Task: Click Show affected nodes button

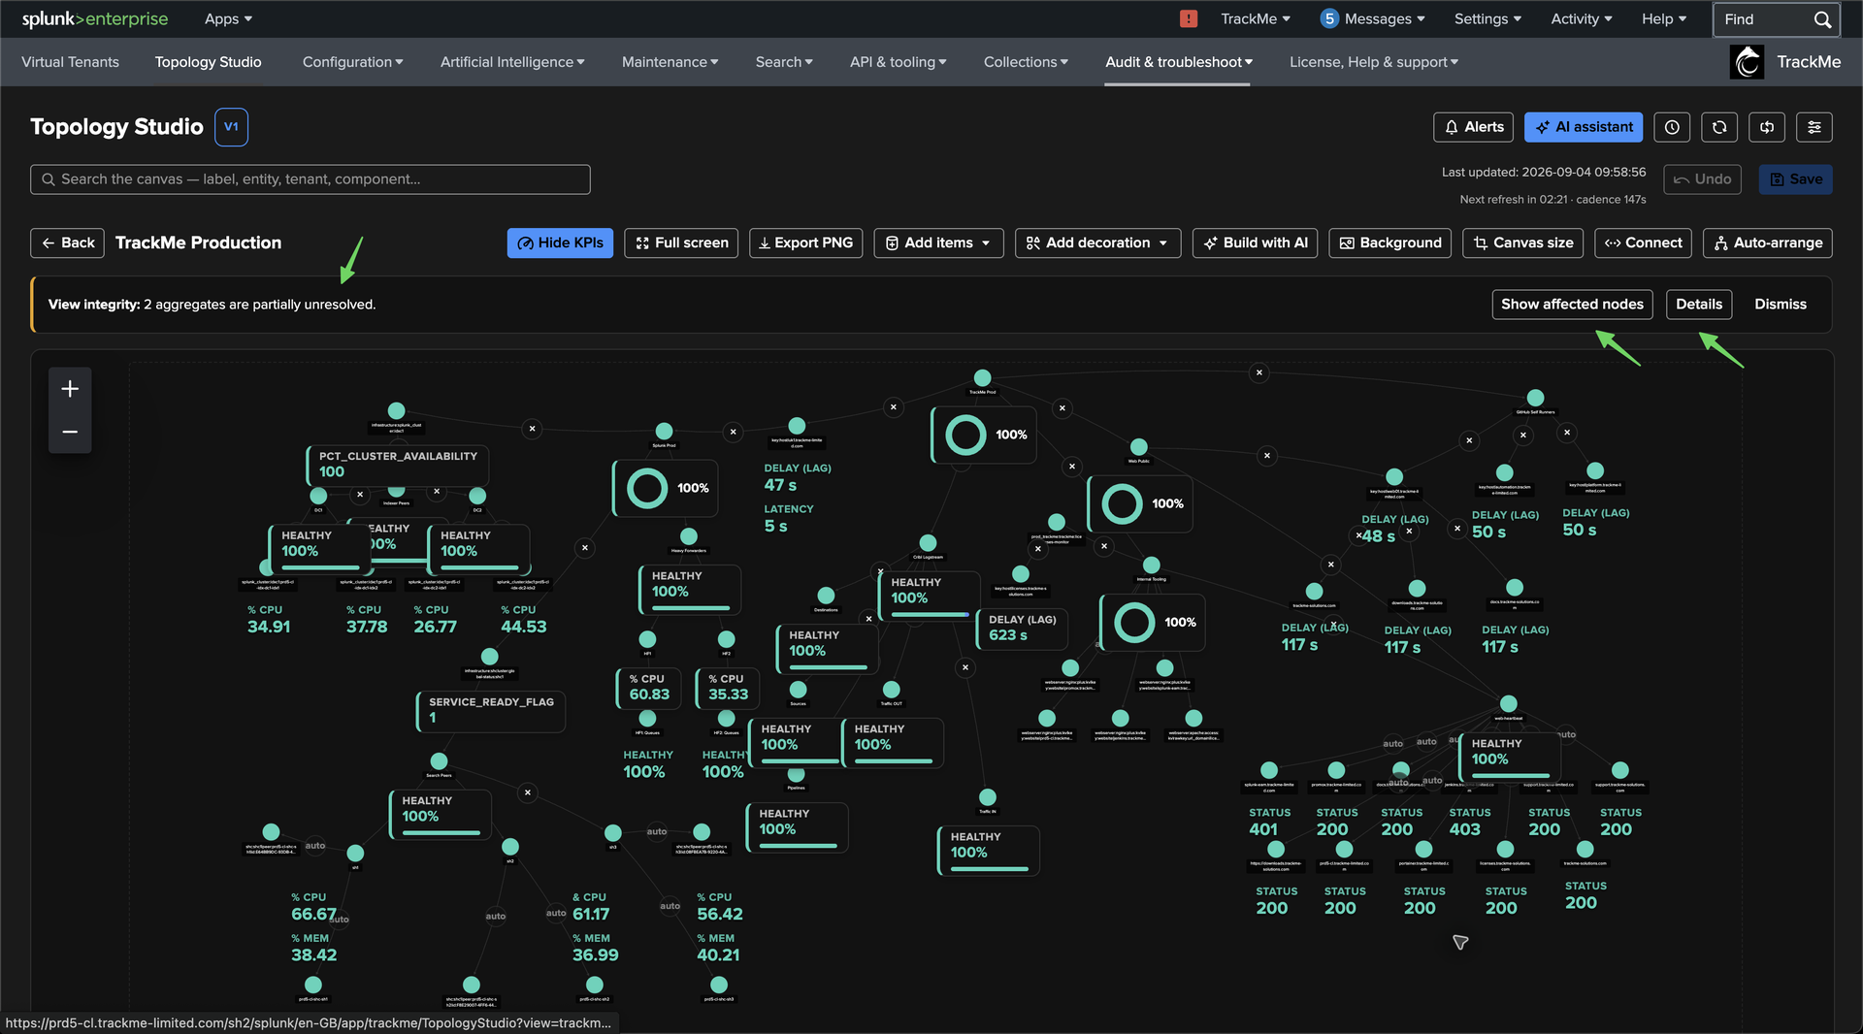Action: click(1572, 304)
